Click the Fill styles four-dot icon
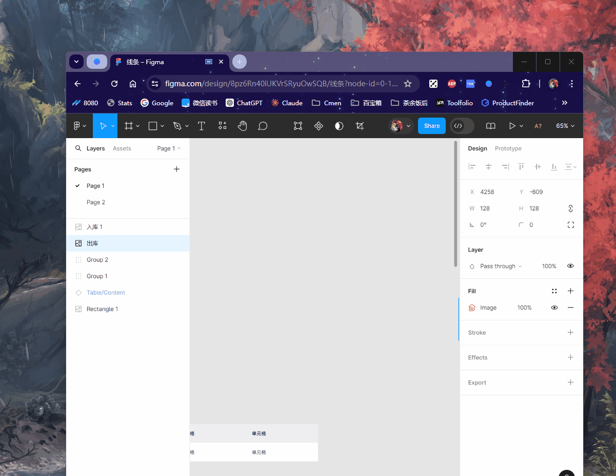Screen dimensions: 616x476 pyautogui.click(x=554, y=291)
